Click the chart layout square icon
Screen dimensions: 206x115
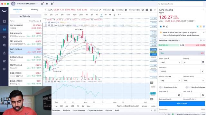coord(147,10)
